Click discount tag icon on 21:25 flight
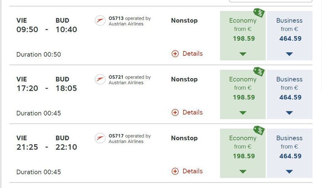The height and width of the screenshot is (188, 322). [259, 130]
